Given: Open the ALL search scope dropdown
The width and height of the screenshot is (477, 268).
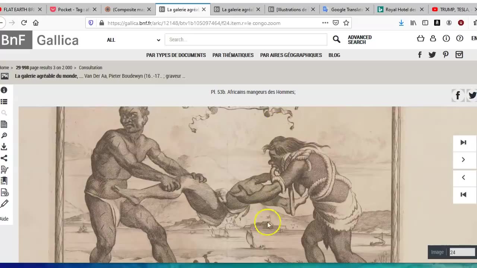Looking at the screenshot, I should coord(133,40).
